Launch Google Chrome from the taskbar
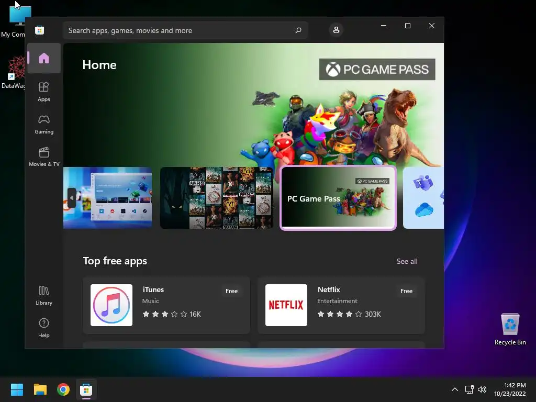The height and width of the screenshot is (402, 536). 63,389
